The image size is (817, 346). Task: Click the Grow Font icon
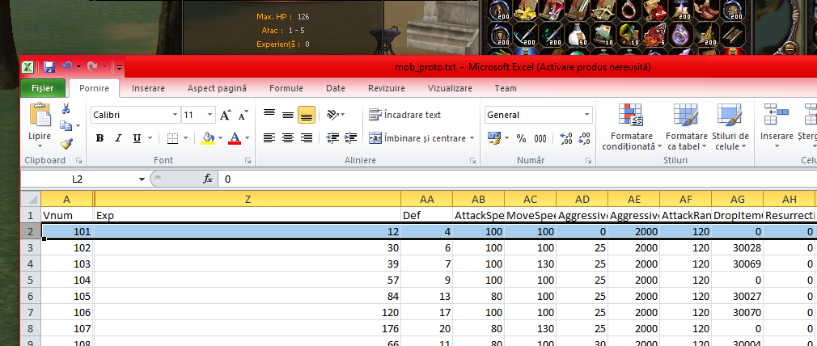[225, 115]
